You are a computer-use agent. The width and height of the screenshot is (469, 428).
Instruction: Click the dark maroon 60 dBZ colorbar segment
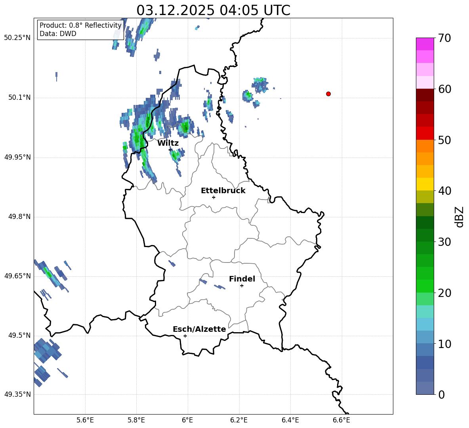click(x=425, y=95)
